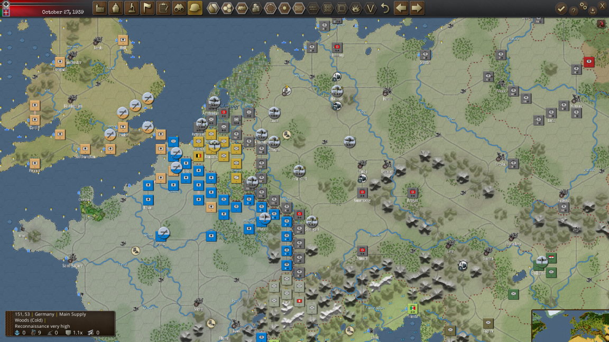
Task: Select the red unit in eastern Poland
Action: click(589, 62)
